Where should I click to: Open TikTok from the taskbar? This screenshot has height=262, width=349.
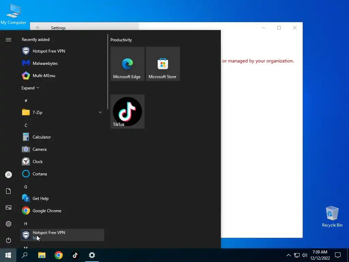pos(75,255)
